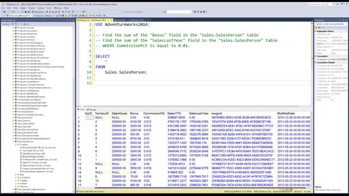Click the Cut icon in the toolbar
Image resolution: width=349 pixels, height=196 pixels.
pyautogui.click(x=63, y=12)
